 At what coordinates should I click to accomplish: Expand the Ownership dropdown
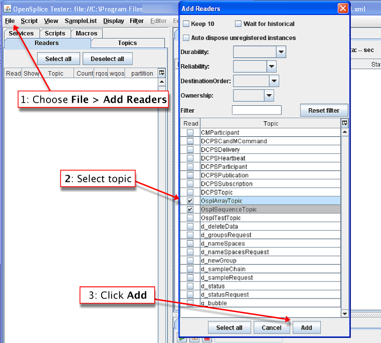269,96
